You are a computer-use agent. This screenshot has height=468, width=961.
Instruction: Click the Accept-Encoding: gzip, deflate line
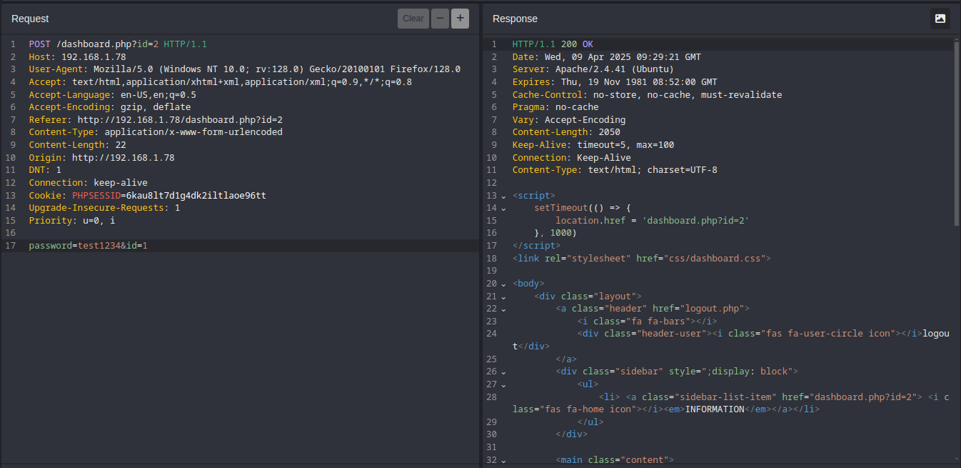pos(110,107)
